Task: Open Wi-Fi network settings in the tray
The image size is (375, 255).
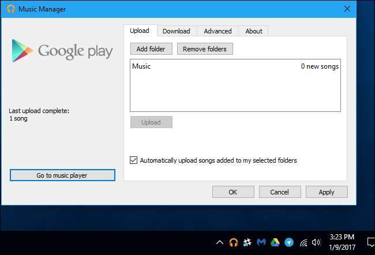Action: click(302, 242)
